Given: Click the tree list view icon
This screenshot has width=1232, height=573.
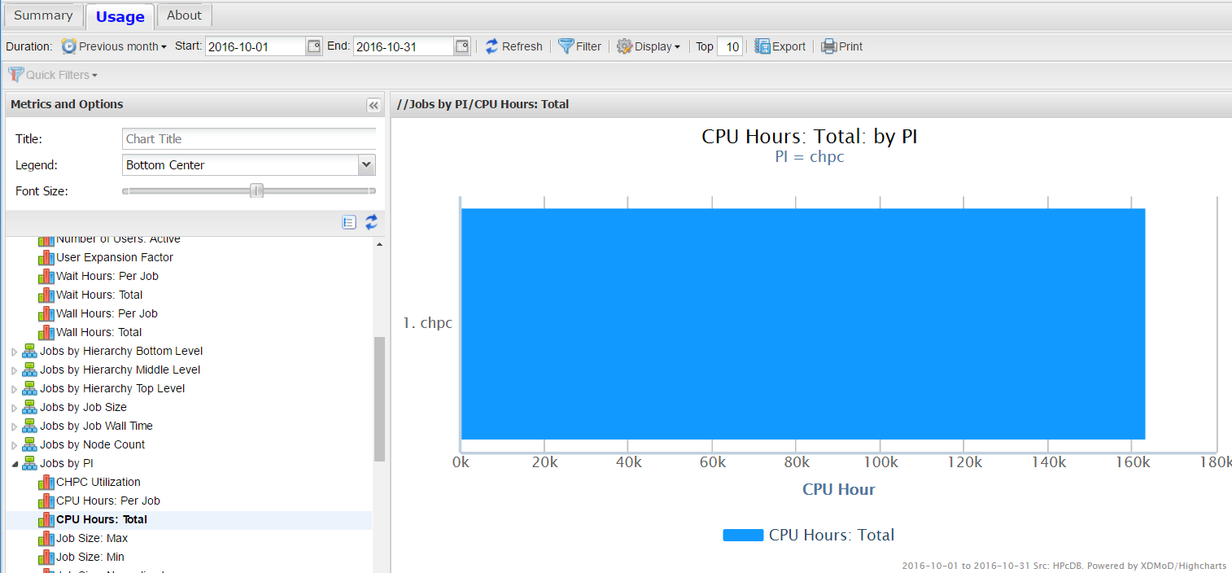Looking at the screenshot, I should [349, 222].
